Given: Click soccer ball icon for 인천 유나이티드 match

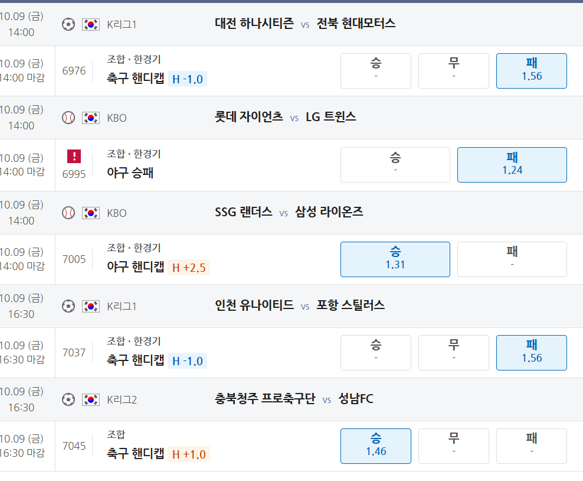Looking at the screenshot, I should (68, 307).
